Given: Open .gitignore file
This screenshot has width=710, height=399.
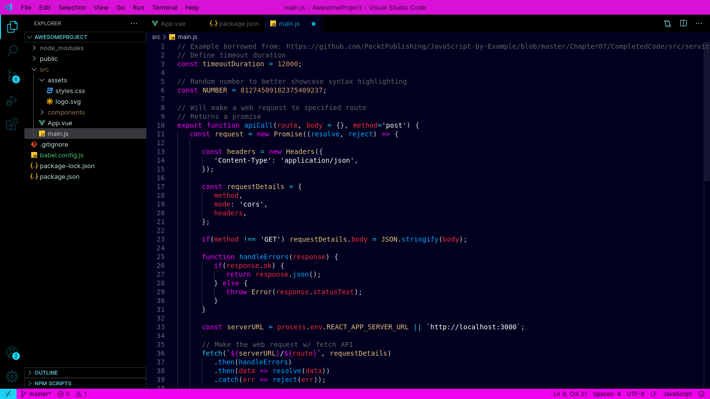Looking at the screenshot, I should [x=85, y=144].
